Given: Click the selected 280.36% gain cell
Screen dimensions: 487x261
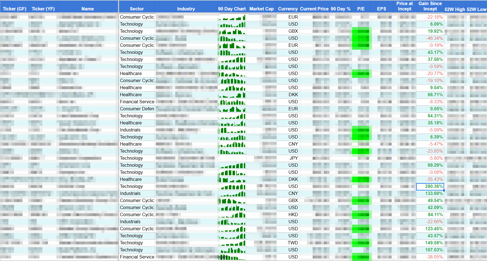Looking at the screenshot, I should click(x=430, y=187).
